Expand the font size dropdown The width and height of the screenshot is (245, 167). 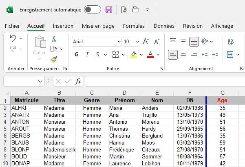tap(137, 42)
